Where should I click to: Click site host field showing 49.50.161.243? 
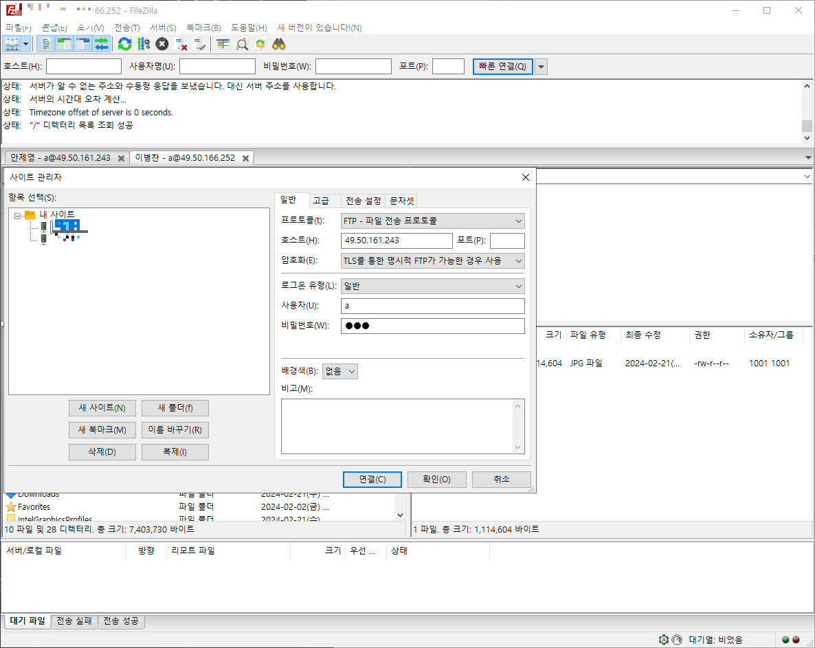pyautogui.click(x=397, y=241)
